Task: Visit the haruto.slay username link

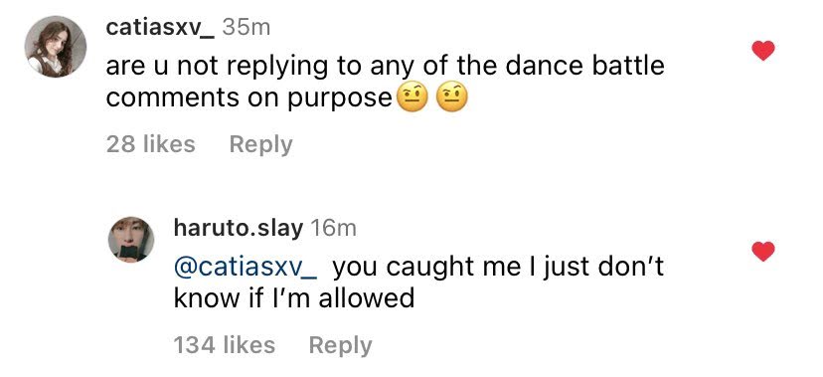Action: point(239,228)
